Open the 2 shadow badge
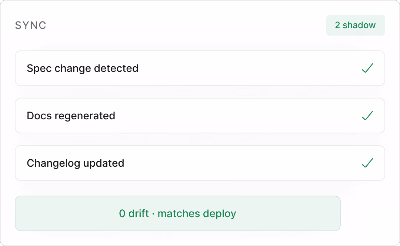This screenshot has width=400, height=246. click(x=355, y=25)
